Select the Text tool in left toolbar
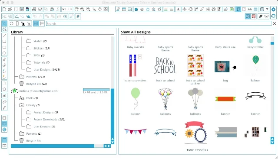 pos(4,96)
